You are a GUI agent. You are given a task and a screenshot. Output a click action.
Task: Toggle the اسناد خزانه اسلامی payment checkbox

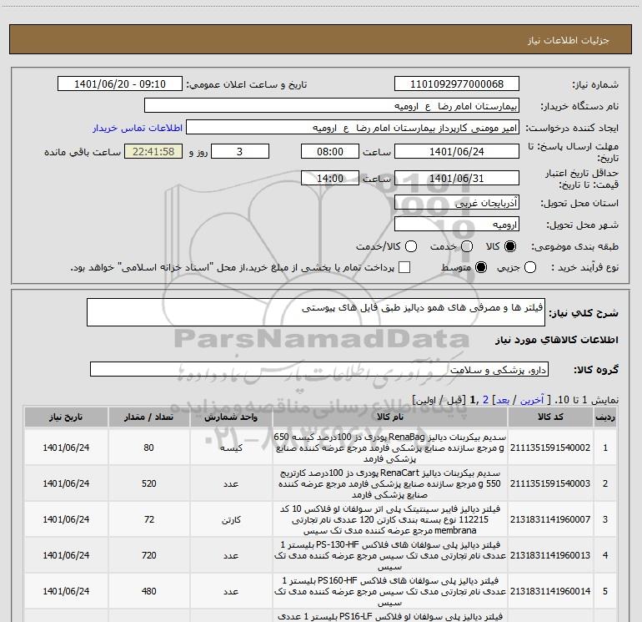pyautogui.click(x=404, y=267)
